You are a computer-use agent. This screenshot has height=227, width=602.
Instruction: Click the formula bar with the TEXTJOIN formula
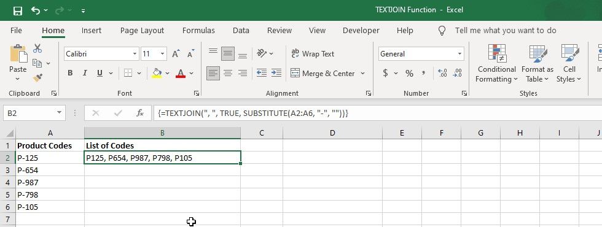click(377, 113)
